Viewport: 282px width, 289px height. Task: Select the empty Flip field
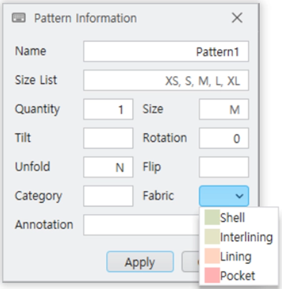tap(224, 167)
